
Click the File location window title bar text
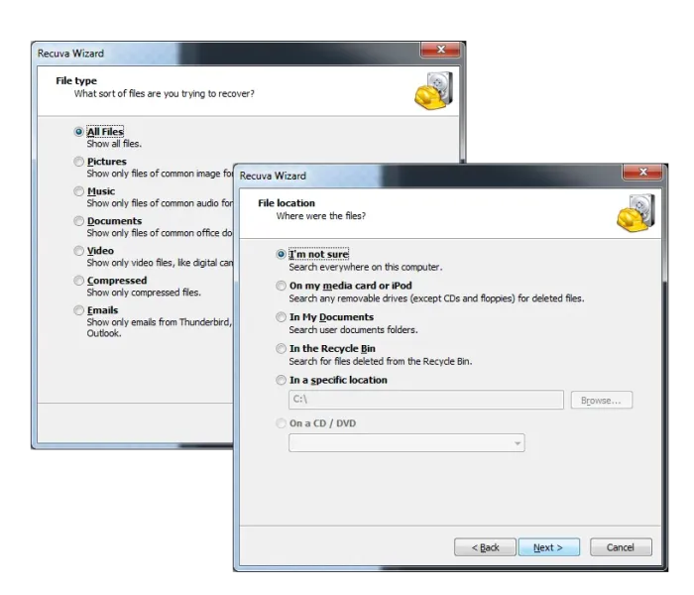[x=273, y=176]
